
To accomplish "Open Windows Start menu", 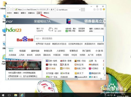I will point(3,95).
